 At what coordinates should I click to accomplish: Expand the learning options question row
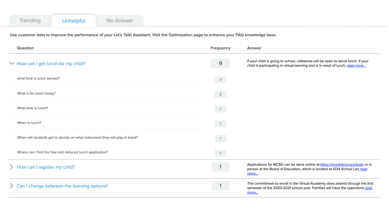[x=11, y=186]
